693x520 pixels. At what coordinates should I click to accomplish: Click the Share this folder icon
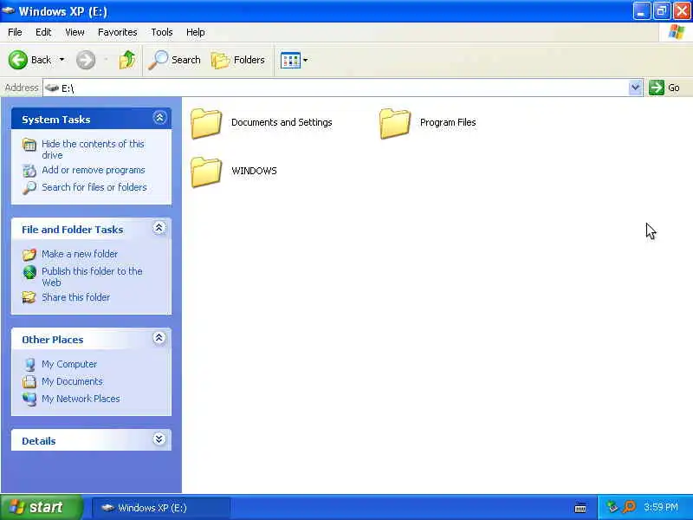(29, 297)
